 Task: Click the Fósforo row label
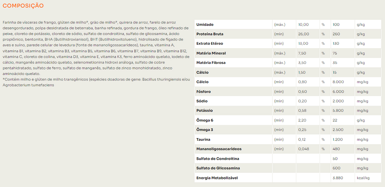click(x=203, y=92)
